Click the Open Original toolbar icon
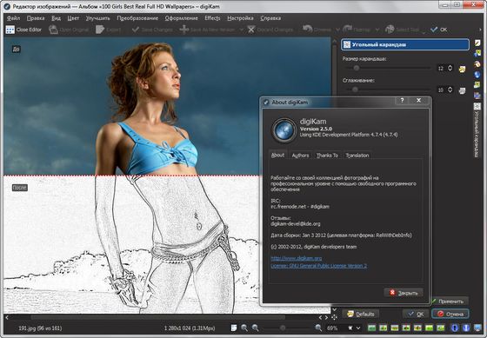Screen dimensions: 487x338 pos(53,30)
